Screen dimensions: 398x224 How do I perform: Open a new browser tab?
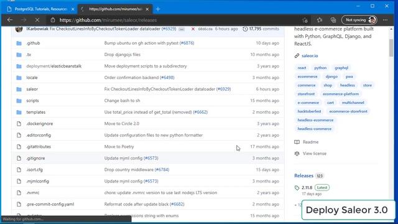[x=158, y=9]
